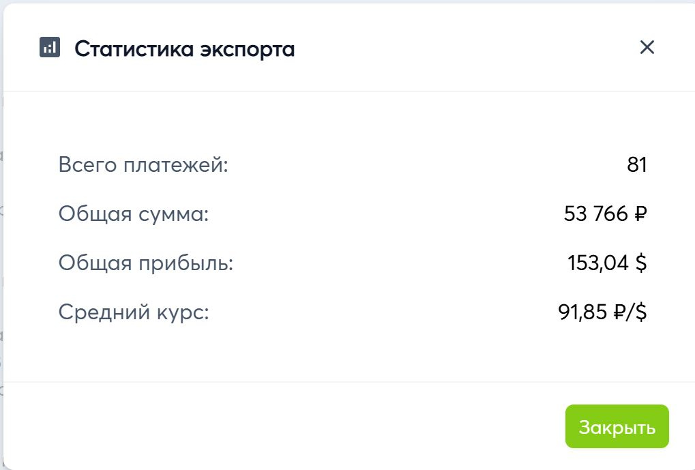
Task: Select the Общая прибыль: label
Action: tap(146, 263)
